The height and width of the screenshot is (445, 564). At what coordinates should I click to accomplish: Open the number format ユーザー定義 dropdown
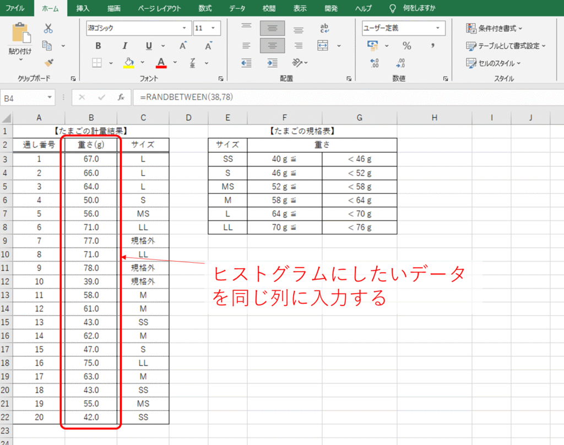(x=403, y=28)
